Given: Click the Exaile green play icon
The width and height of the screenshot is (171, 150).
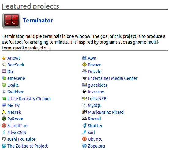Looking at the screenshot, I should (x=4, y=85).
